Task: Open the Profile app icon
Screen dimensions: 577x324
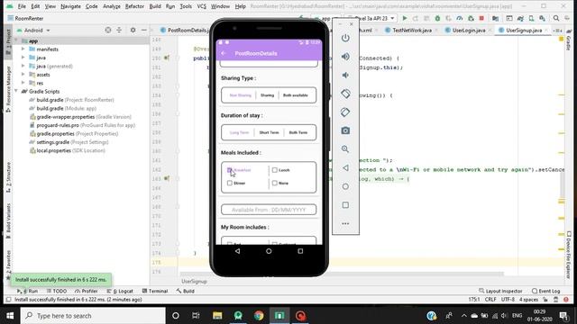Action: point(459,18)
